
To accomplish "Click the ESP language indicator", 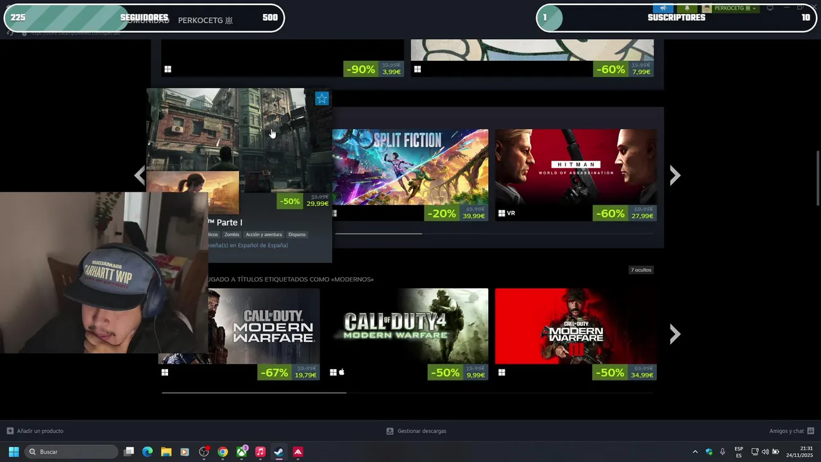I will click(739, 452).
